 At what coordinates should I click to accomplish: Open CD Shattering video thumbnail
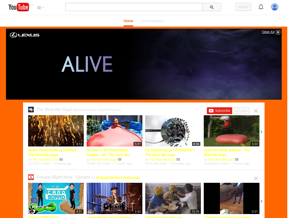click(173, 131)
